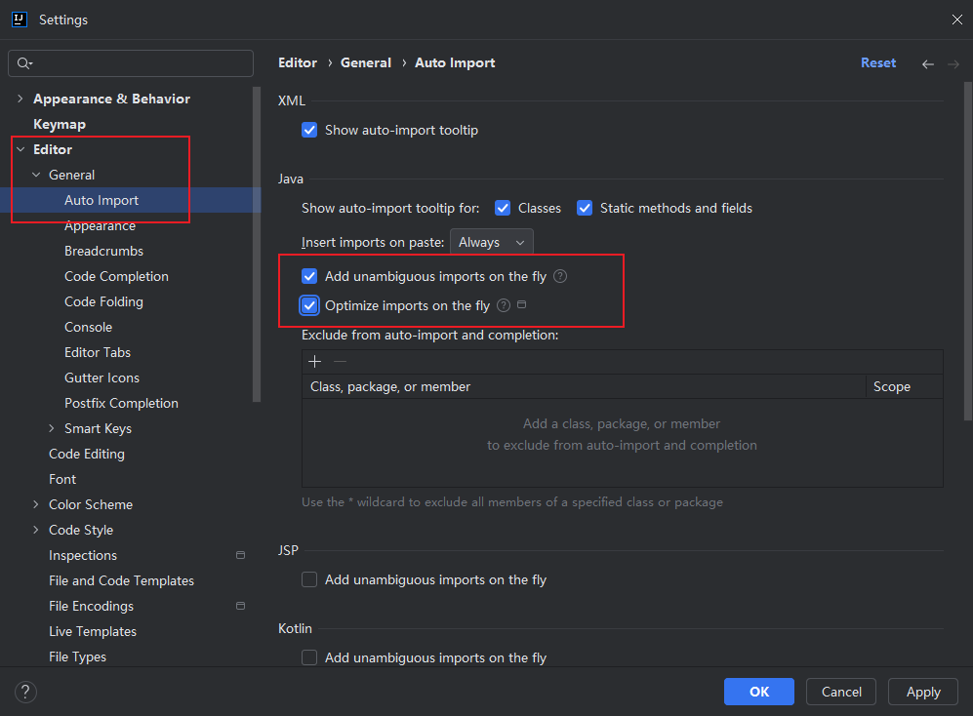The width and height of the screenshot is (973, 716).
Task: Open Postfix Completion settings
Action: (122, 403)
